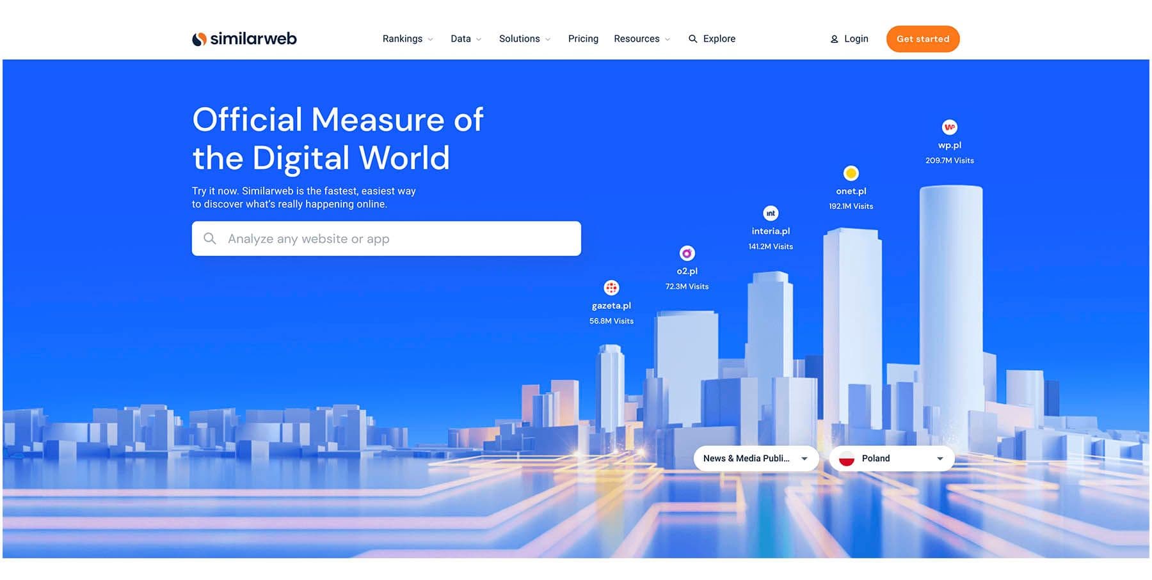
Task: Click the Similarweb logo
Action: pos(244,38)
